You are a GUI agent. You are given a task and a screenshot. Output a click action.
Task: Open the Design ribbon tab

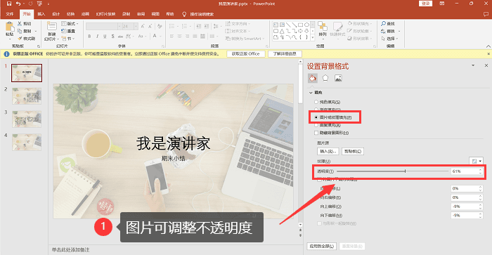click(56, 14)
